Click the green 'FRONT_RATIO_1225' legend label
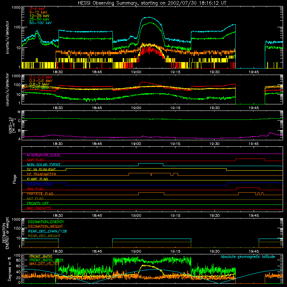This screenshot has width=287, height=287. [46, 260]
